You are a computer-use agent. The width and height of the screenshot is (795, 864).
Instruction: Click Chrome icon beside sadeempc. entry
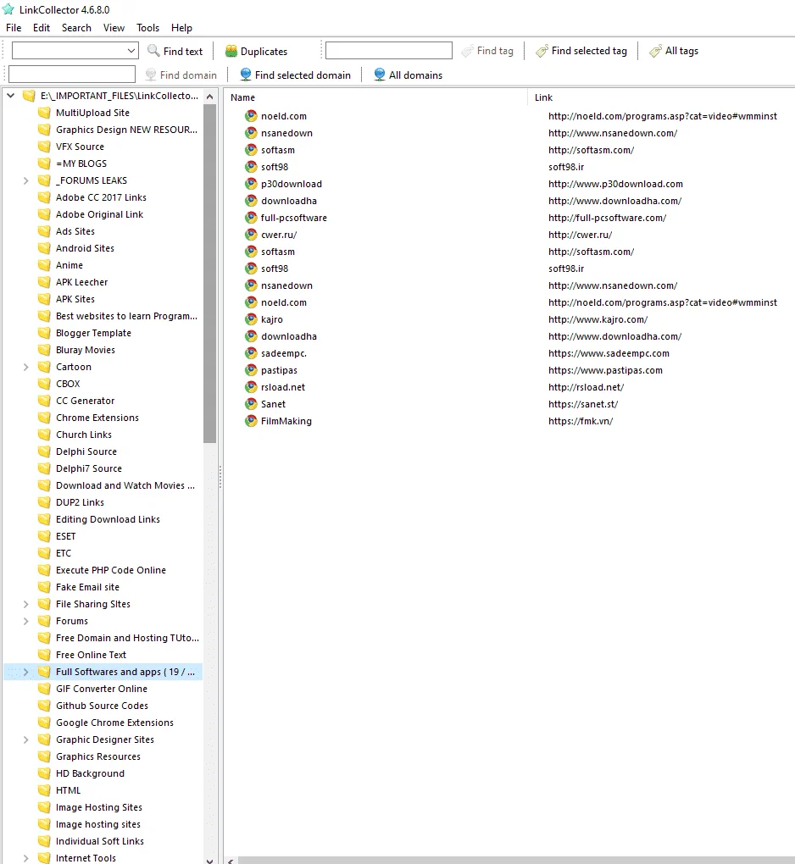[252, 353]
